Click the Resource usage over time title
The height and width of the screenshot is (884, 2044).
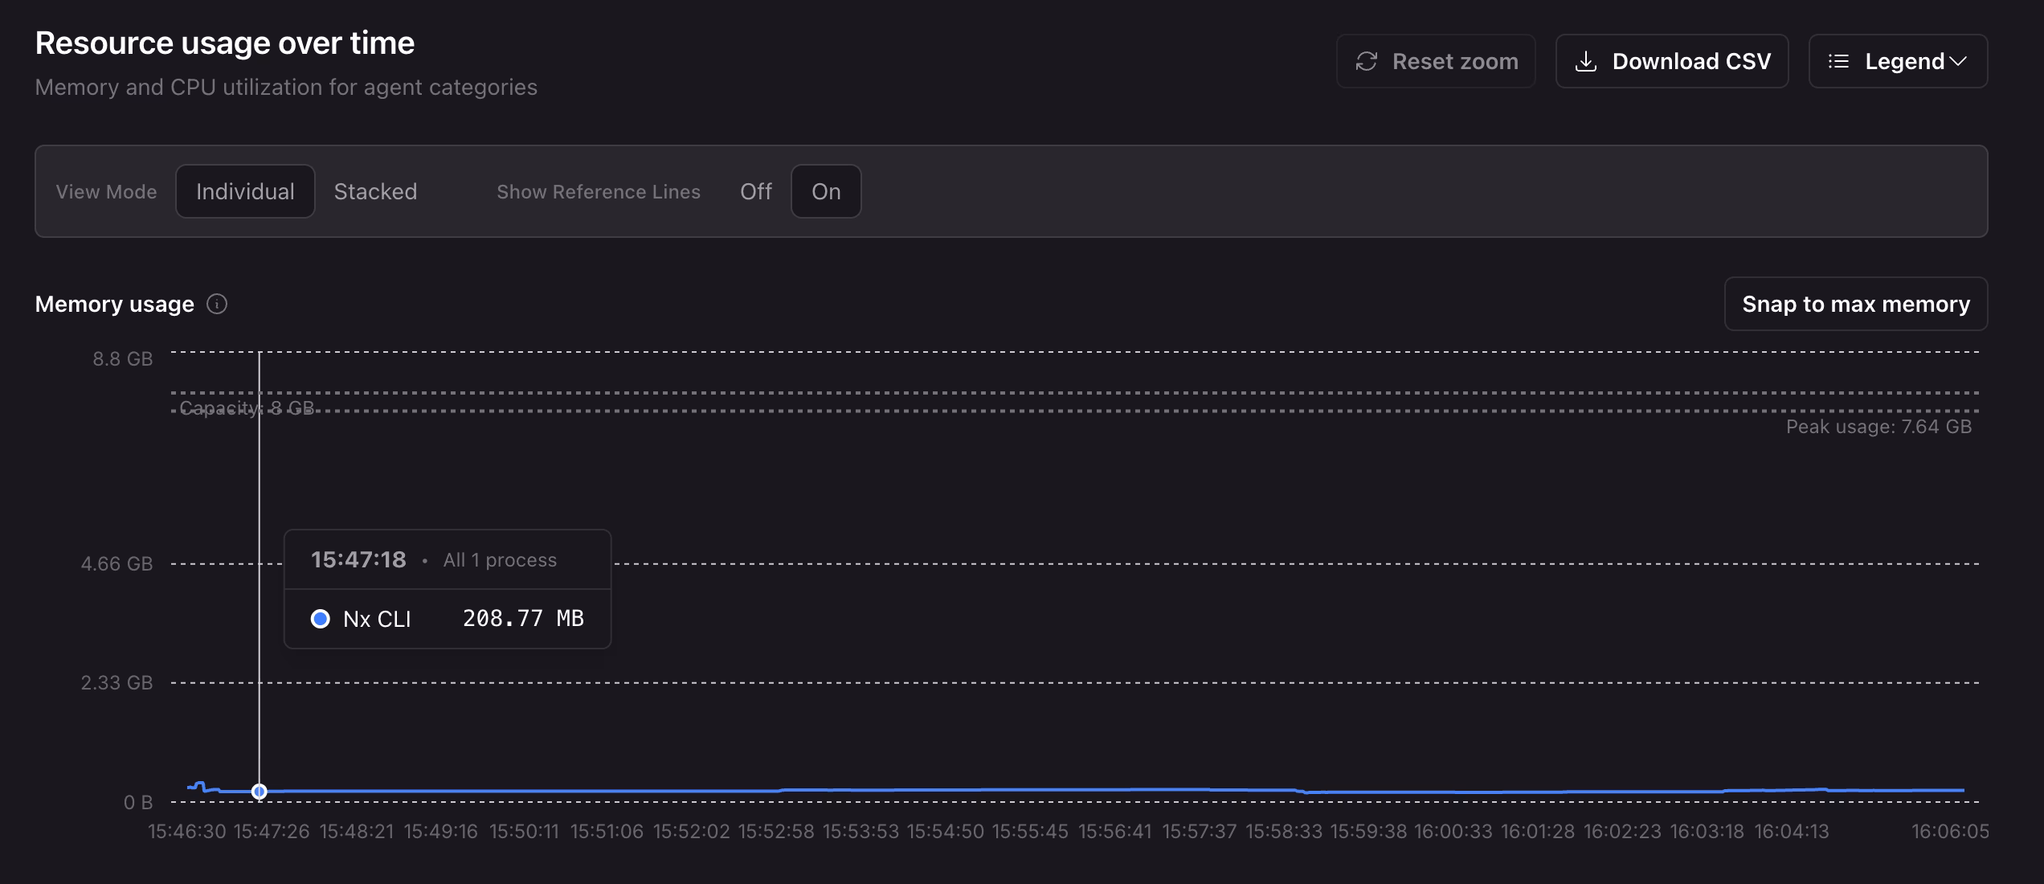[225, 43]
